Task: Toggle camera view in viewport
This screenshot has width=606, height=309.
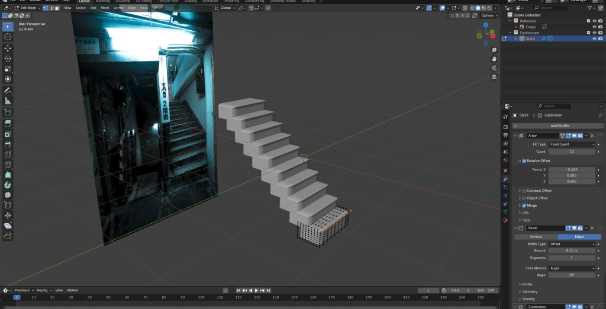Action: pos(494,68)
